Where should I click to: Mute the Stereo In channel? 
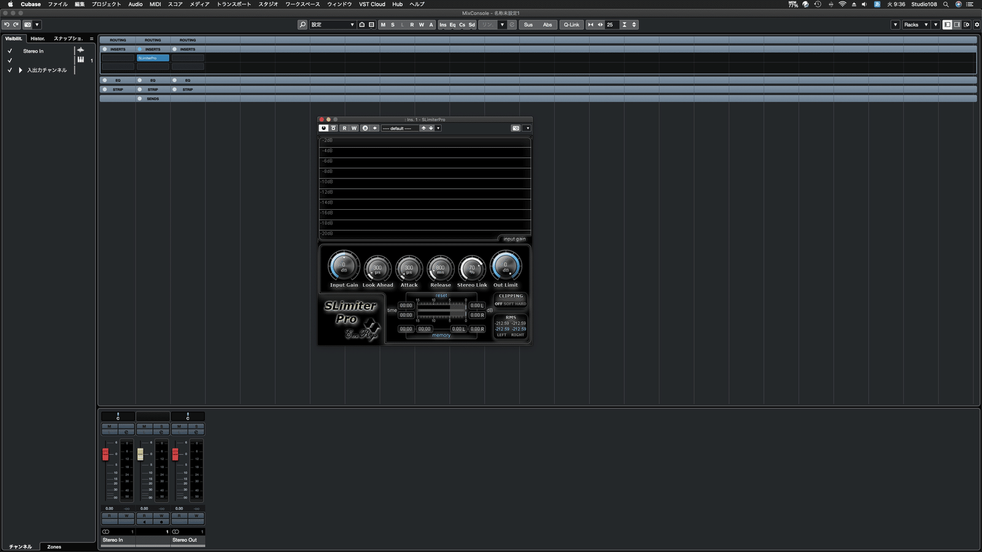point(109,426)
